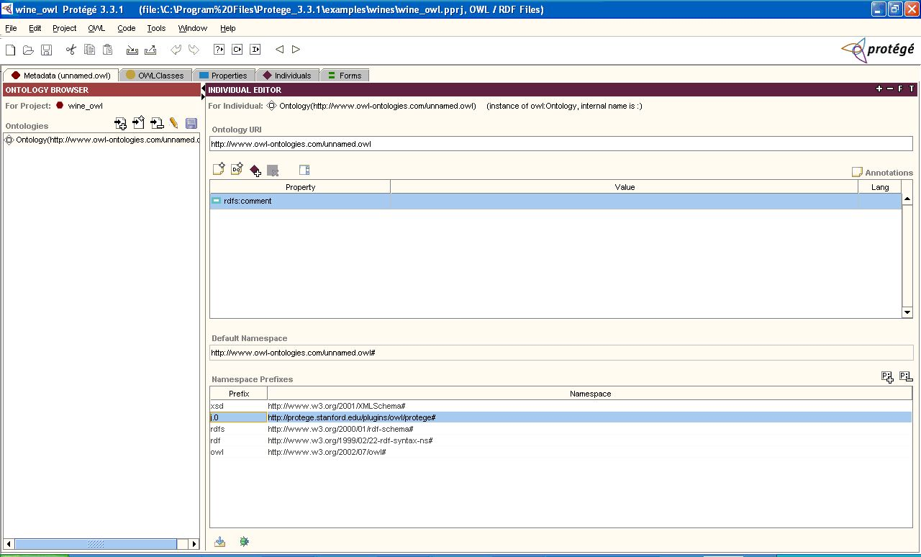The height and width of the screenshot is (557, 921).
Task: Click the toolbar icon with letter C
Action: [x=237, y=50]
